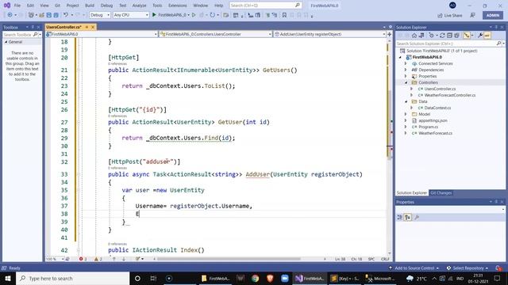Click the Undo toolbar icon
The width and height of the screenshot is (508, 285).
click(66, 15)
